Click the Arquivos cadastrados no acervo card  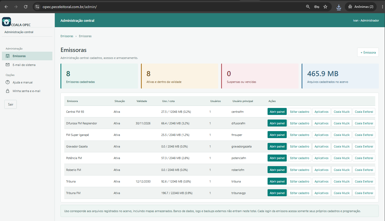click(340, 76)
